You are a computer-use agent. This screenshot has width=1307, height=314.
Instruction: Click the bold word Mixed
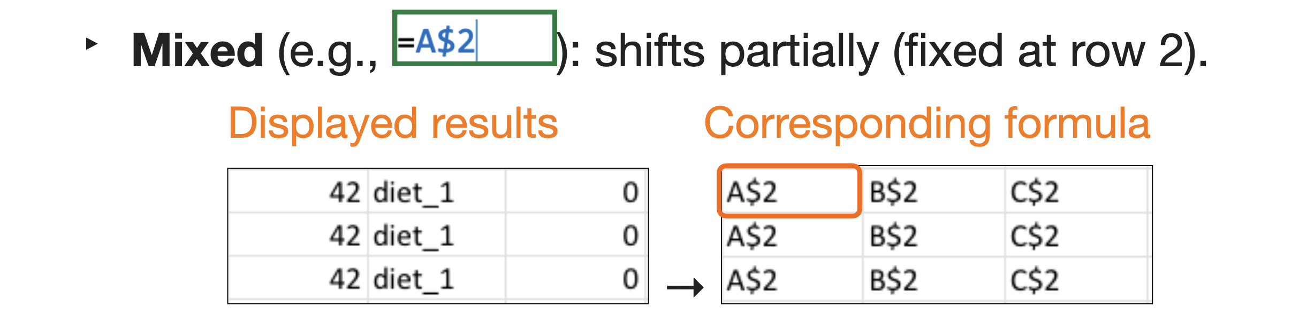tap(197, 51)
